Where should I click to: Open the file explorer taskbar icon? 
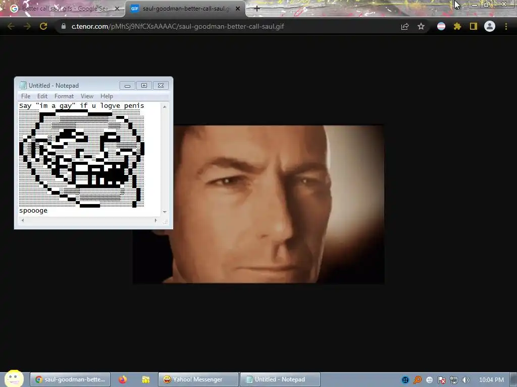[x=146, y=379]
